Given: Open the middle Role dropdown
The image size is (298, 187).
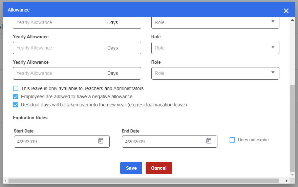Looking at the screenshot, I should click(x=215, y=48).
